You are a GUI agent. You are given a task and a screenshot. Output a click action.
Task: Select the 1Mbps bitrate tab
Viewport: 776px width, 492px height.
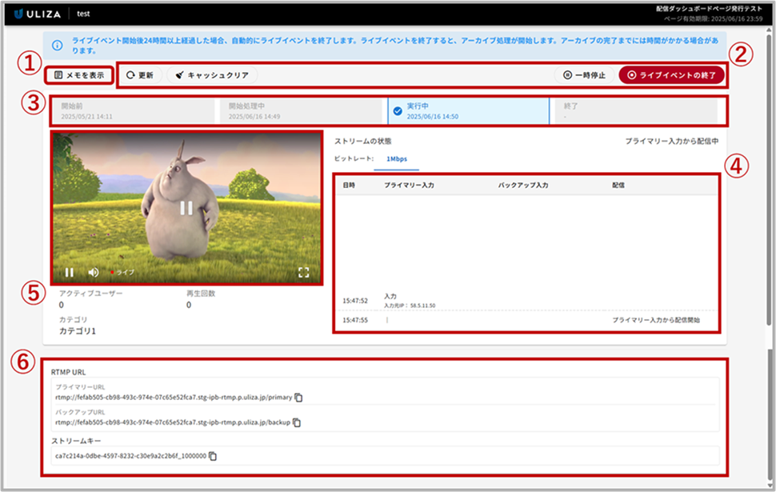[x=397, y=159]
